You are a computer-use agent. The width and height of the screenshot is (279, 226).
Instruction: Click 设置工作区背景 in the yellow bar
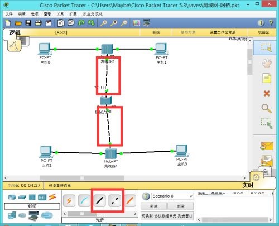click(x=223, y=32)
